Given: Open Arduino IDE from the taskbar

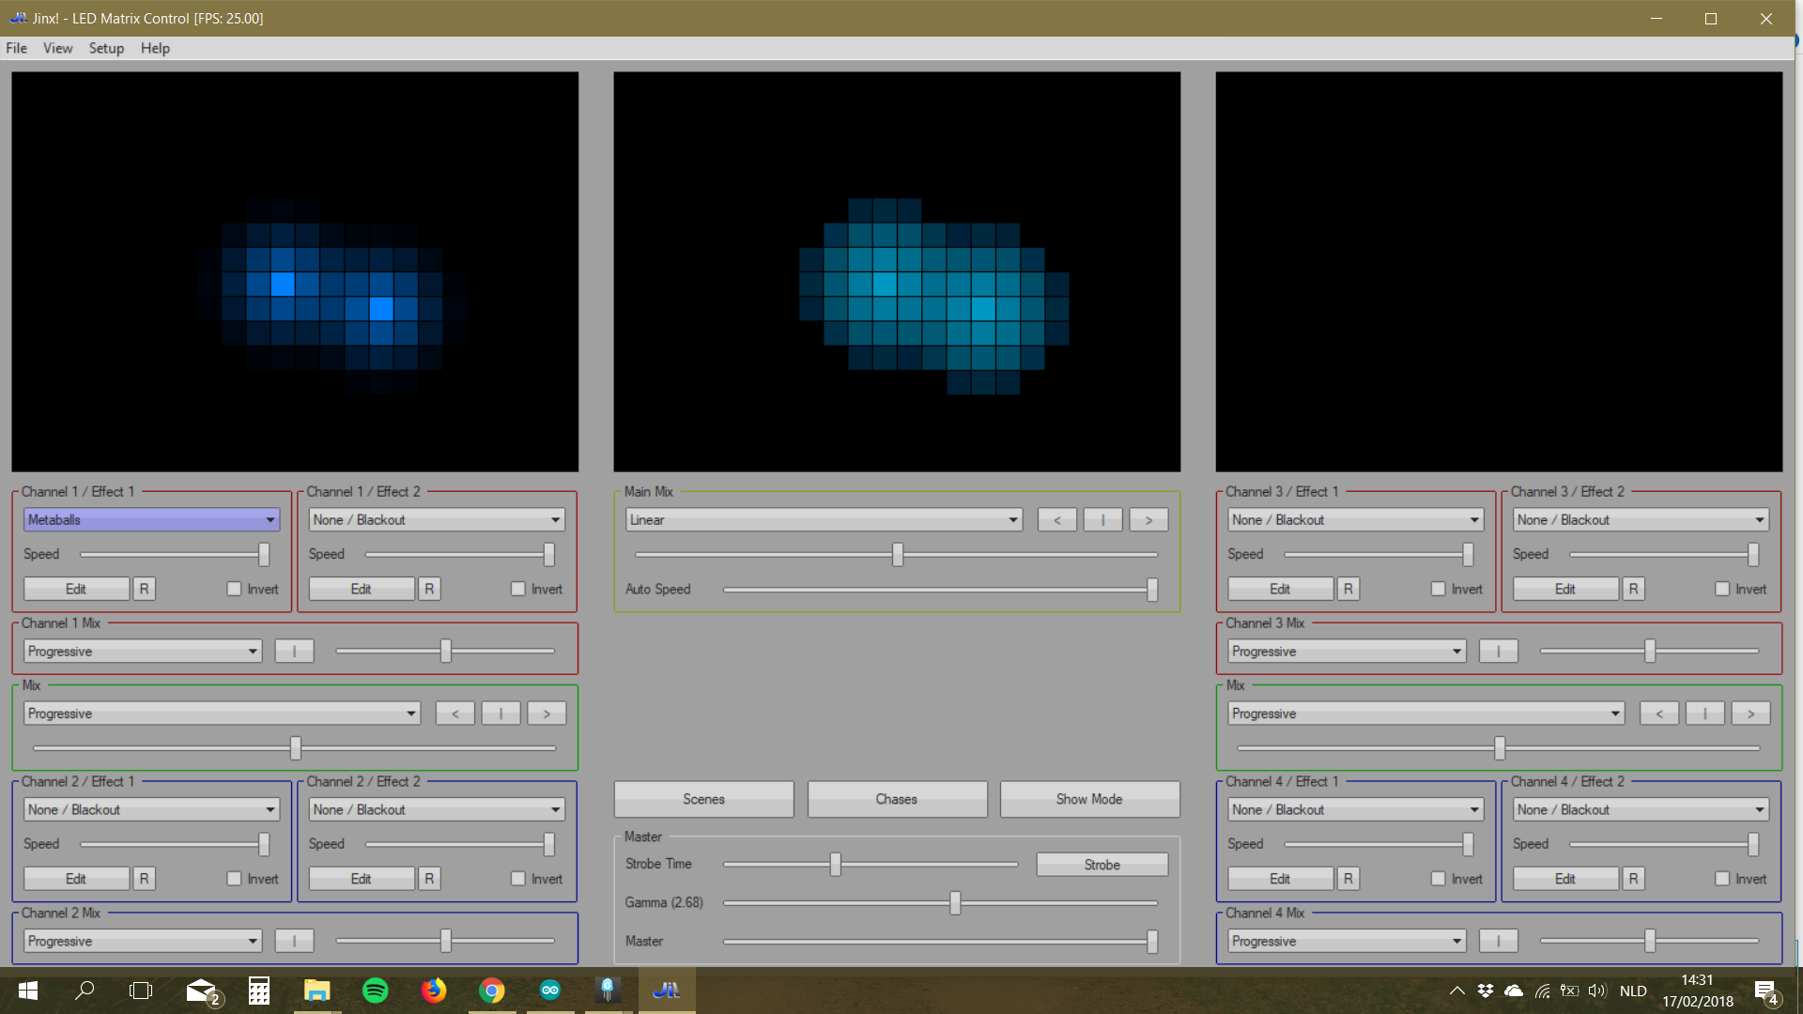Looking at the screenshot, I should coord(549,991).
